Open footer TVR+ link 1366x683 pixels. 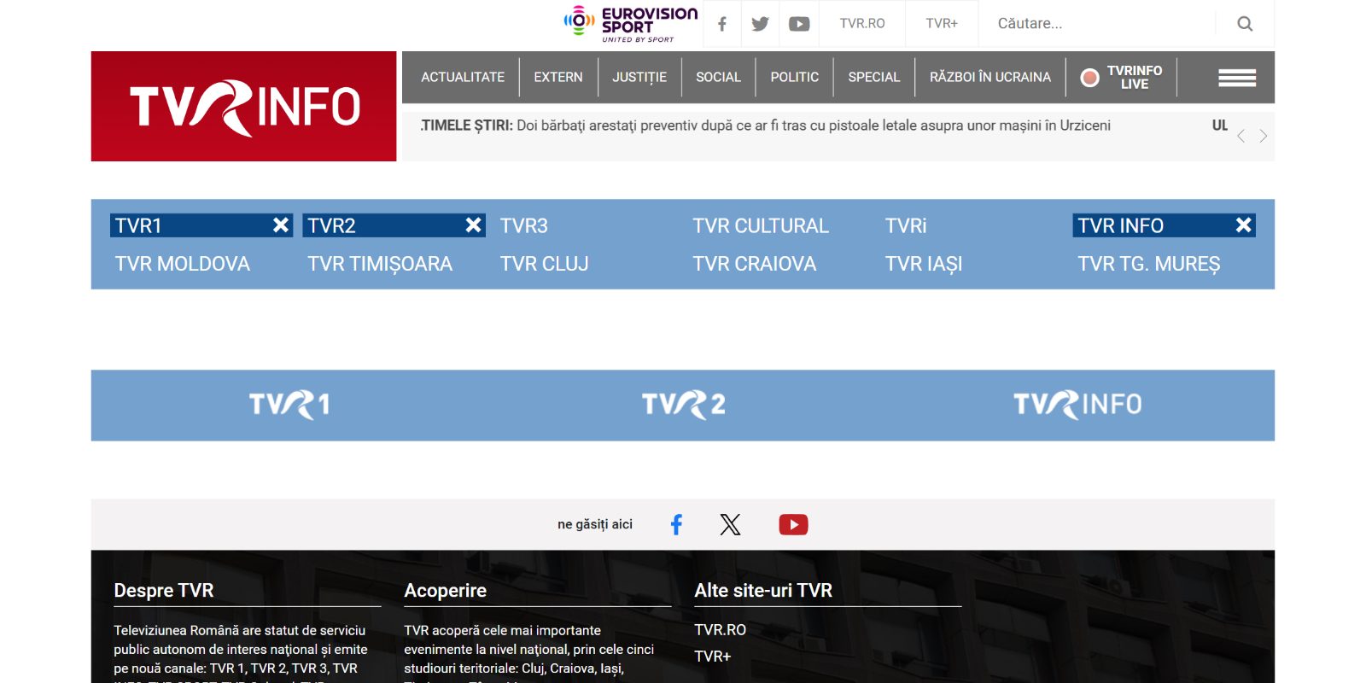tap(713, 657)
